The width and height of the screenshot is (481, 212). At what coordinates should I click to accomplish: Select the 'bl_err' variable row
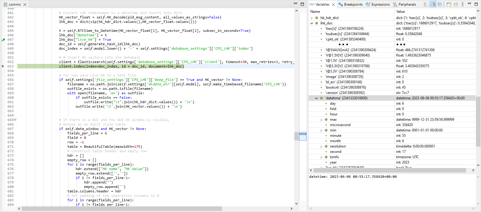[392, 82]
